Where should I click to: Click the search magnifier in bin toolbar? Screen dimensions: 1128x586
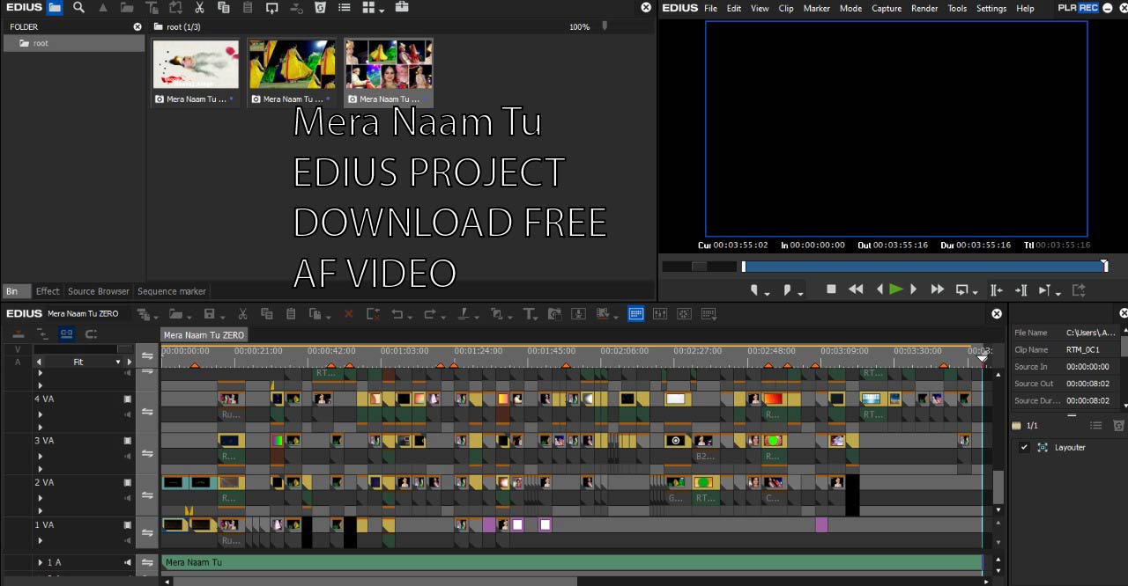click(x=78, y=7)
